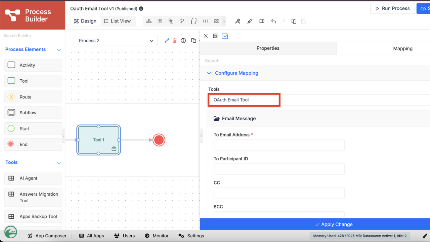Collapse the Process Elements palette section
This screenshot has height=242, width=430.
59,50
